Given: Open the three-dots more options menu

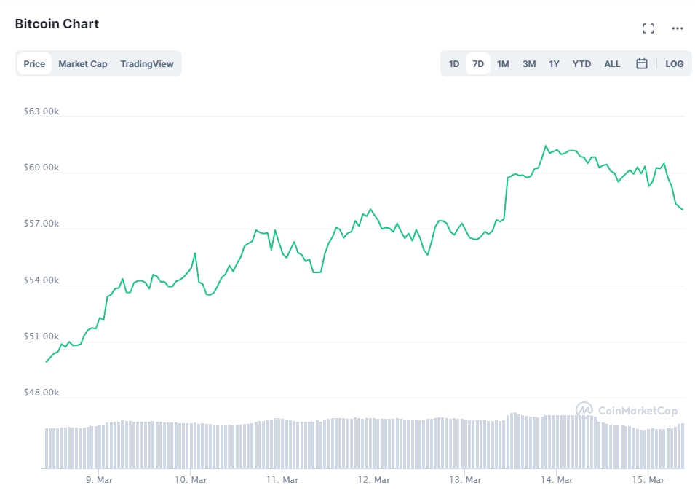Looking at the screenshot, I should pyautogui.click(x=678, y=28).
